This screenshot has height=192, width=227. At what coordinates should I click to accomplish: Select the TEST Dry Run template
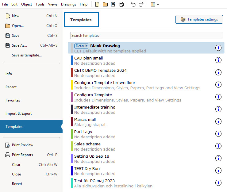(x=146, y=171)
